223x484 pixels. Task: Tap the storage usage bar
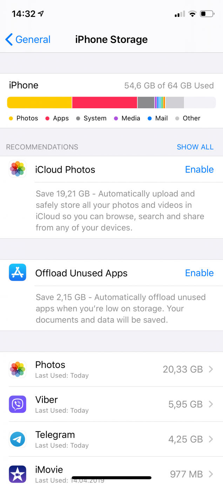(x=111, y=102)
